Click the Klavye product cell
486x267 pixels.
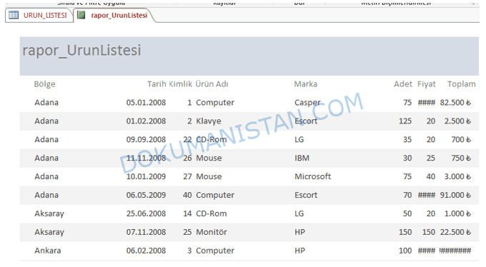coord(209,121)
